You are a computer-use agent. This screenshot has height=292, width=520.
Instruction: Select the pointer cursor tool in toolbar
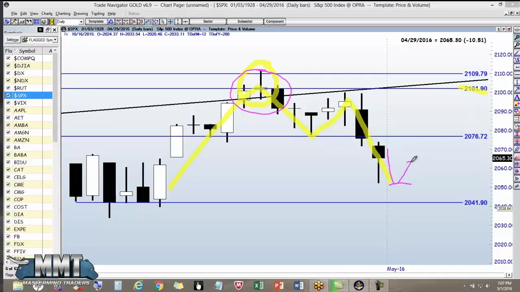(x=162, y=21)
